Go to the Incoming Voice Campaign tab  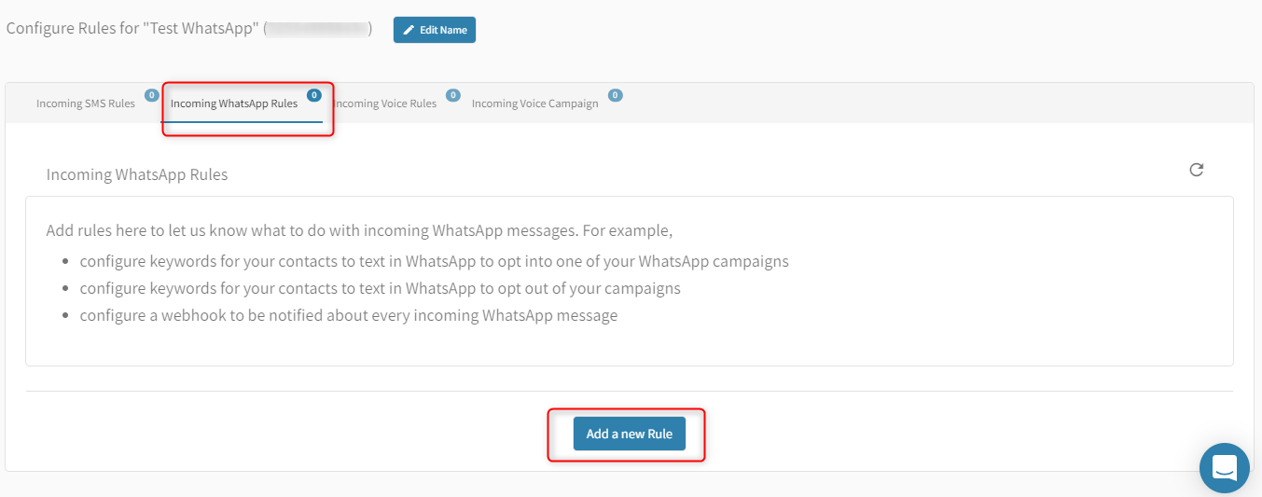point(534,104)
